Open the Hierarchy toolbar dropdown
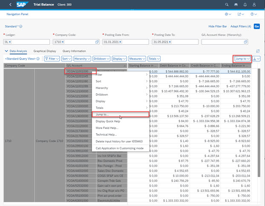The height and width of the screenshot is (206, 265). (x=82, y=59)
